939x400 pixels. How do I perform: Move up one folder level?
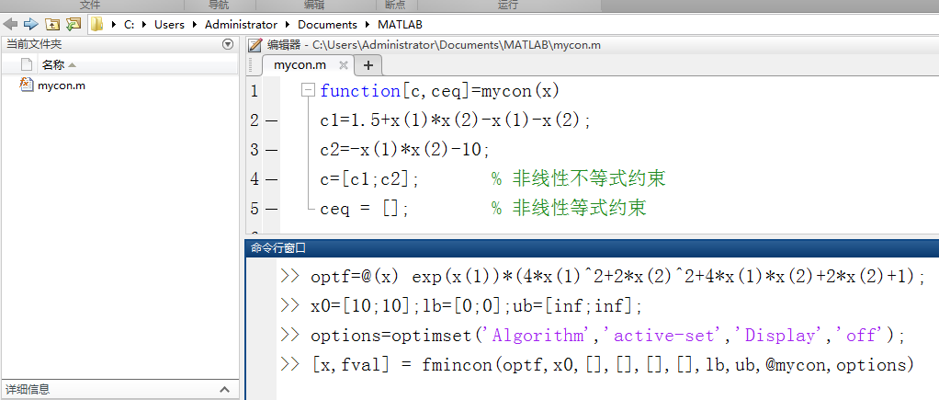tap(52, 25)
